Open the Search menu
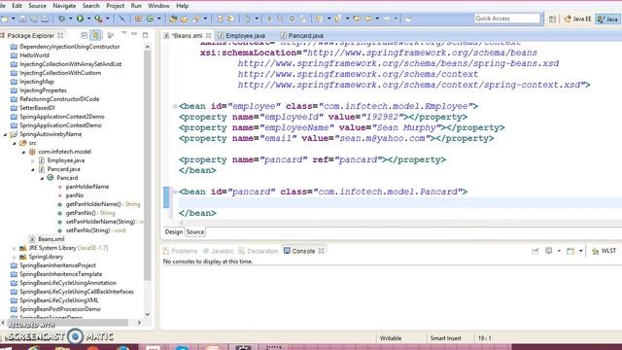Viewport: 622px width, 350px height. click(90, 6)
